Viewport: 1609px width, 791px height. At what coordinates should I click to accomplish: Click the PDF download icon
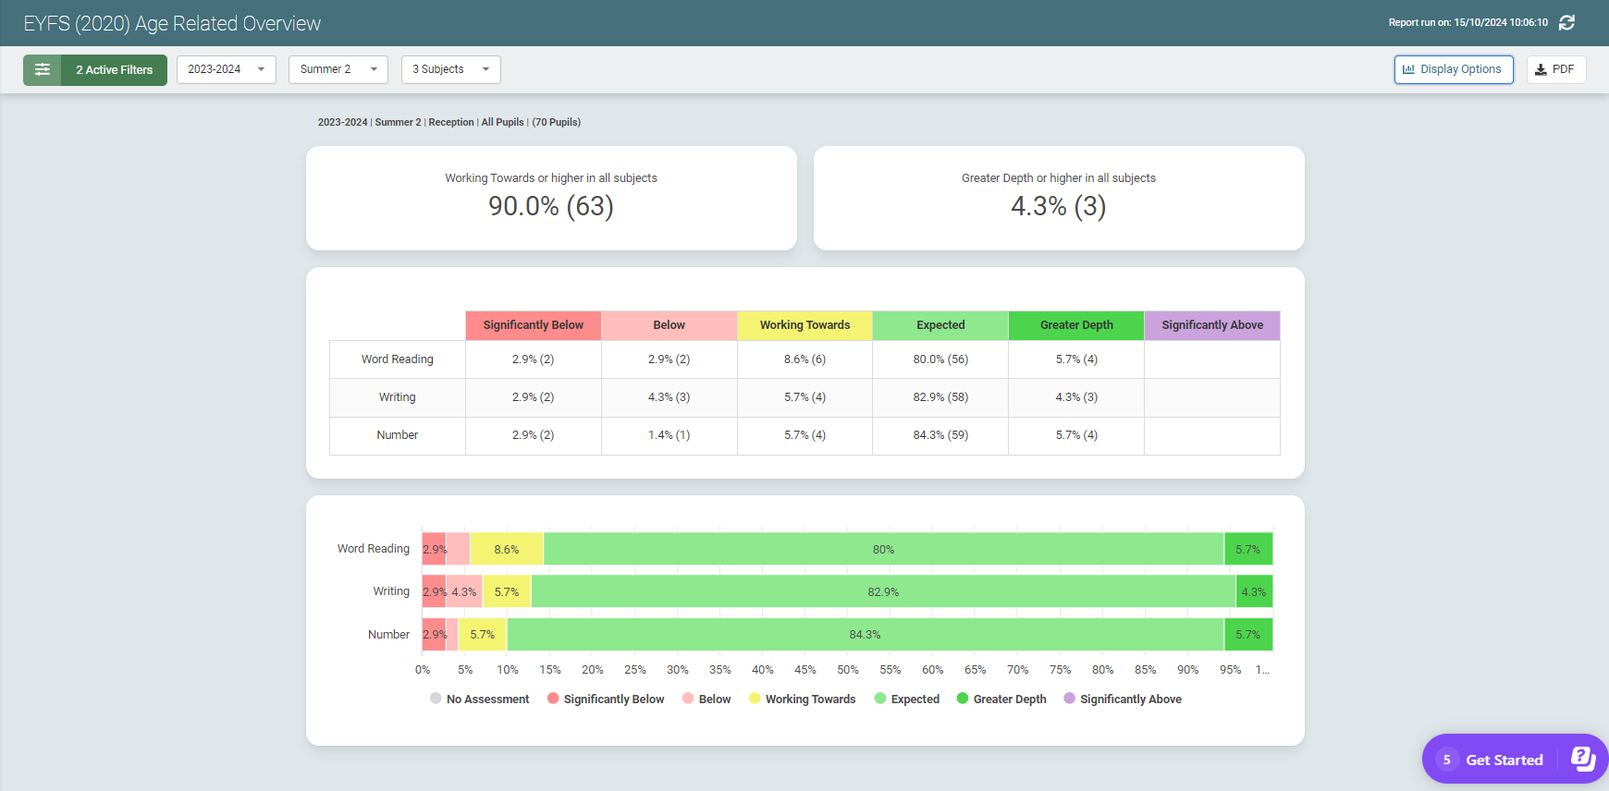(x=1541, y=70)
